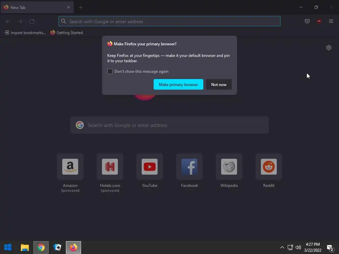Open the Windows Start menu
The width and height of the screenshot is (339, 254).
[8, 247]
